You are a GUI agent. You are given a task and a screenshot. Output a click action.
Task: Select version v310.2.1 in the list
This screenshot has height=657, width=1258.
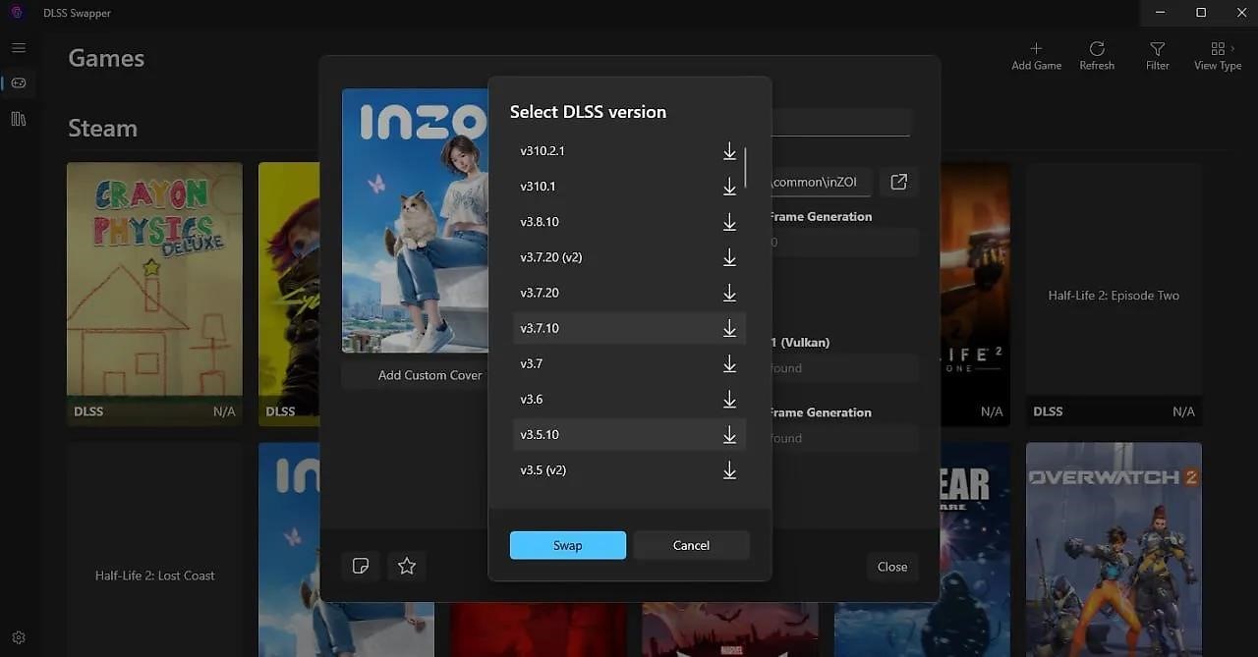pyautogui.click(x=629, y=151)
